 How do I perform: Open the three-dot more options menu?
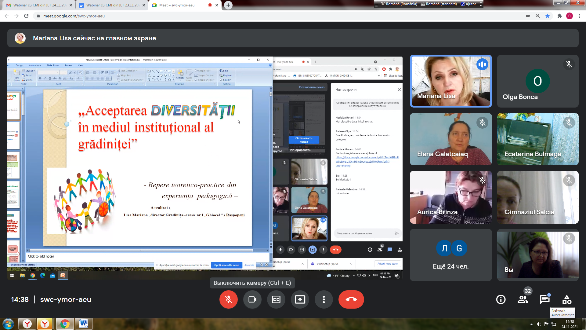pyautogui.click(x=324, y=299)
